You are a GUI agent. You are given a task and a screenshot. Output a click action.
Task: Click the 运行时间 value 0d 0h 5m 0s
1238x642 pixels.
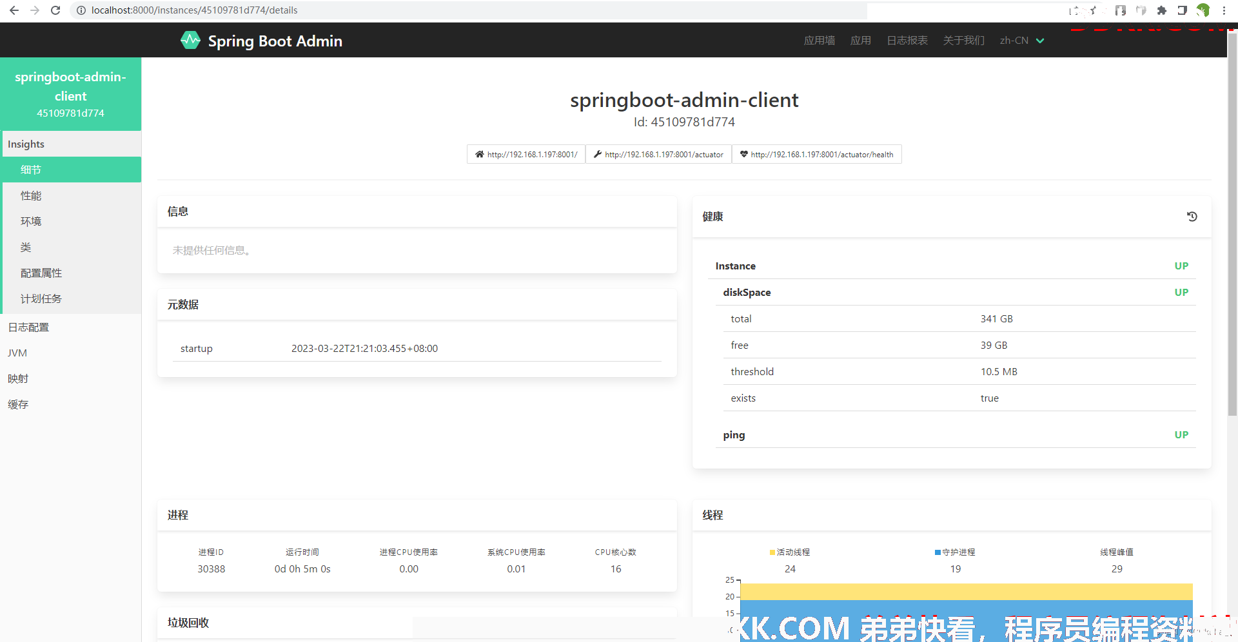[302, 569]
